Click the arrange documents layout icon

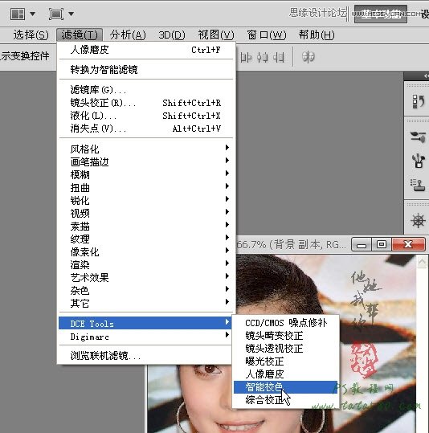click(x=18, y=14)
